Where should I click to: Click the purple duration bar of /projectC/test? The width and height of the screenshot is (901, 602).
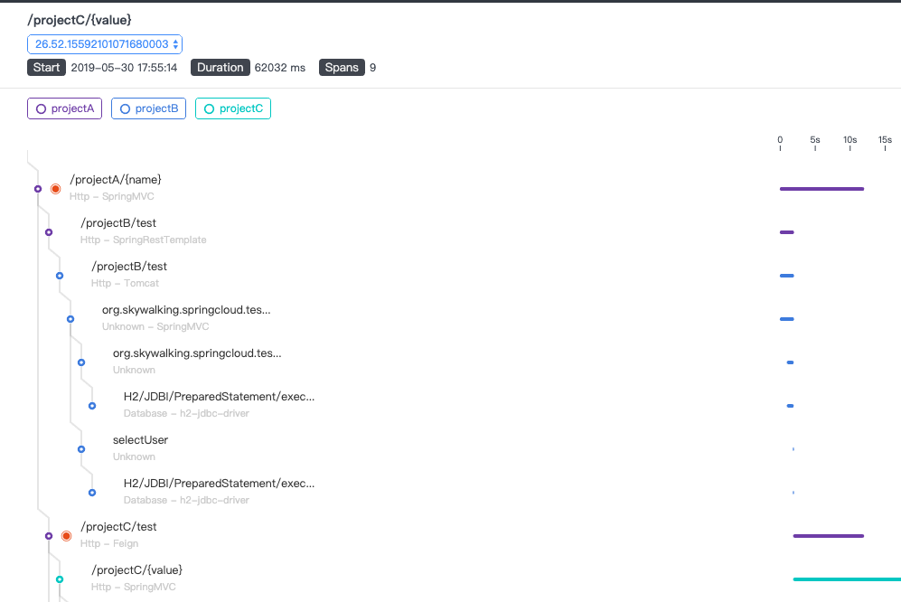point(829,536)
